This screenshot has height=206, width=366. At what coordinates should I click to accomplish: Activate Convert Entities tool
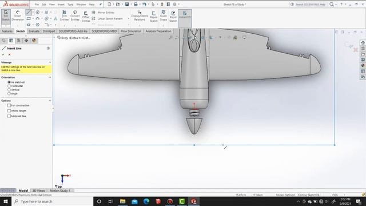tap(75, 15)
